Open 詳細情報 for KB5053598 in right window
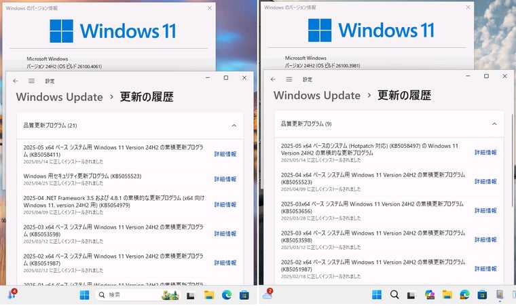This screenshot has height=306, width=516. (485, 240)
